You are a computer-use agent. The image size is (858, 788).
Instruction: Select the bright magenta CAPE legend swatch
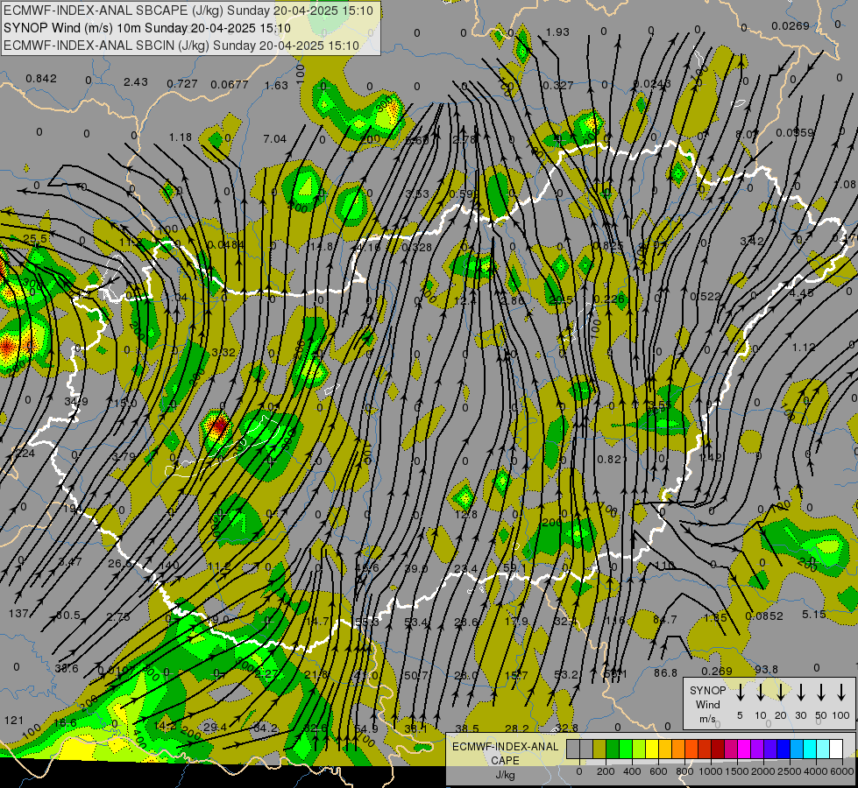tap(744, 749)
